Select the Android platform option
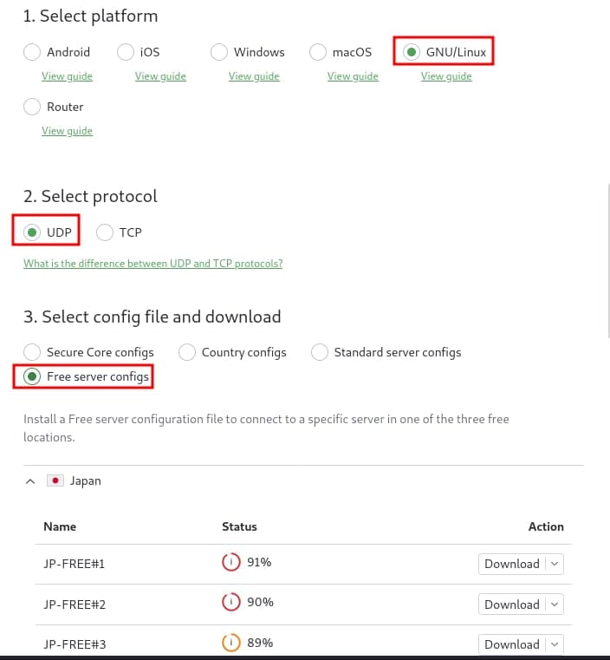This screenshot has width=610, height=660. [32, 52]
